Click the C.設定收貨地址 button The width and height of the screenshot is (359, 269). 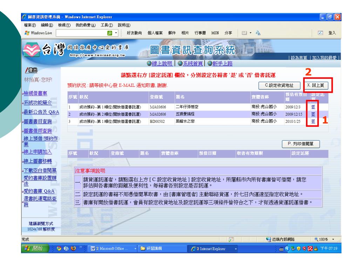tap(279, 85)
